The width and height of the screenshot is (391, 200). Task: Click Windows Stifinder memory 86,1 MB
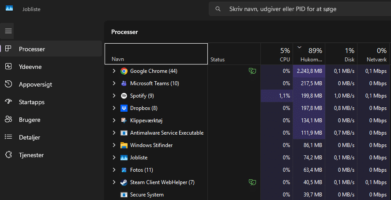pos(313,145)
